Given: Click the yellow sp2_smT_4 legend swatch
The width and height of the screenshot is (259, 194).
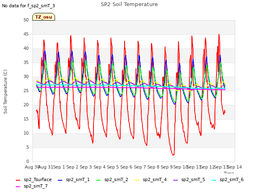Looking at the screenshot, I should [x=137, y=180].
